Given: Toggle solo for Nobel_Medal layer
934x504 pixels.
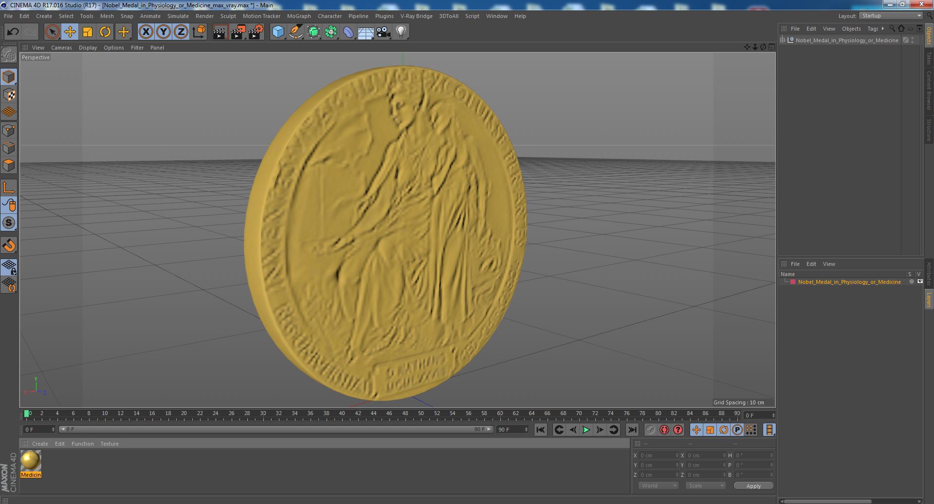Looking at the screenshot, I should click(911, 282).
